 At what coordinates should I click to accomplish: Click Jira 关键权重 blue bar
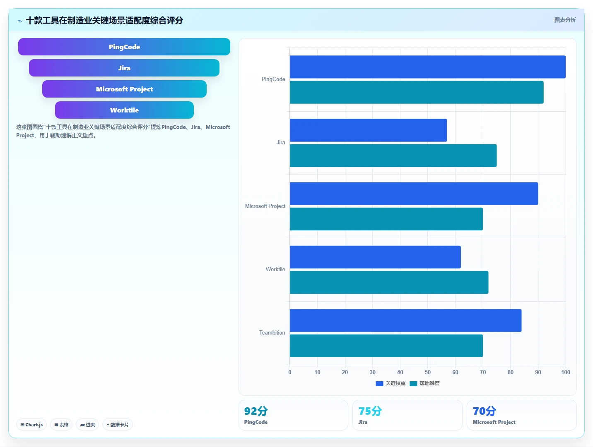point(369,130)
